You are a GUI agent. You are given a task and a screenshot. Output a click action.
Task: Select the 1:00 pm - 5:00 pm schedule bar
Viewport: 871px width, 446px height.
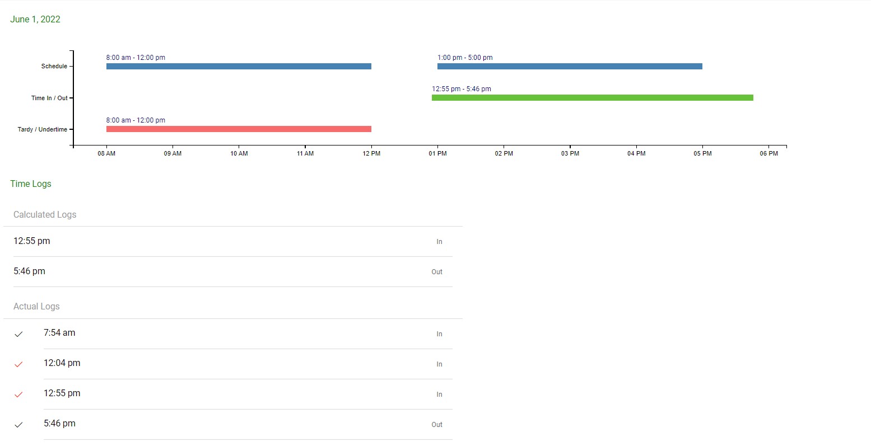point(570,67)
